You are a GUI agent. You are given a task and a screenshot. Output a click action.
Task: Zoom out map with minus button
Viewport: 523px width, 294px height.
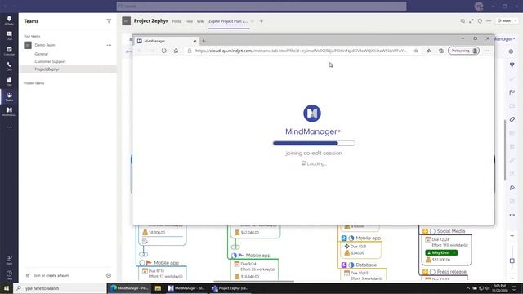pyautogui.click(x=512, y=278)
